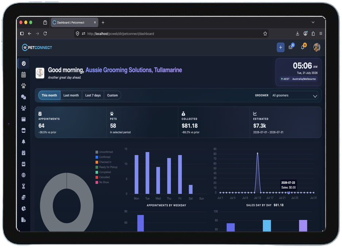Select the Last month period tab
The height and width of the screenshot is (248, 342).
[x=71, y=95]
